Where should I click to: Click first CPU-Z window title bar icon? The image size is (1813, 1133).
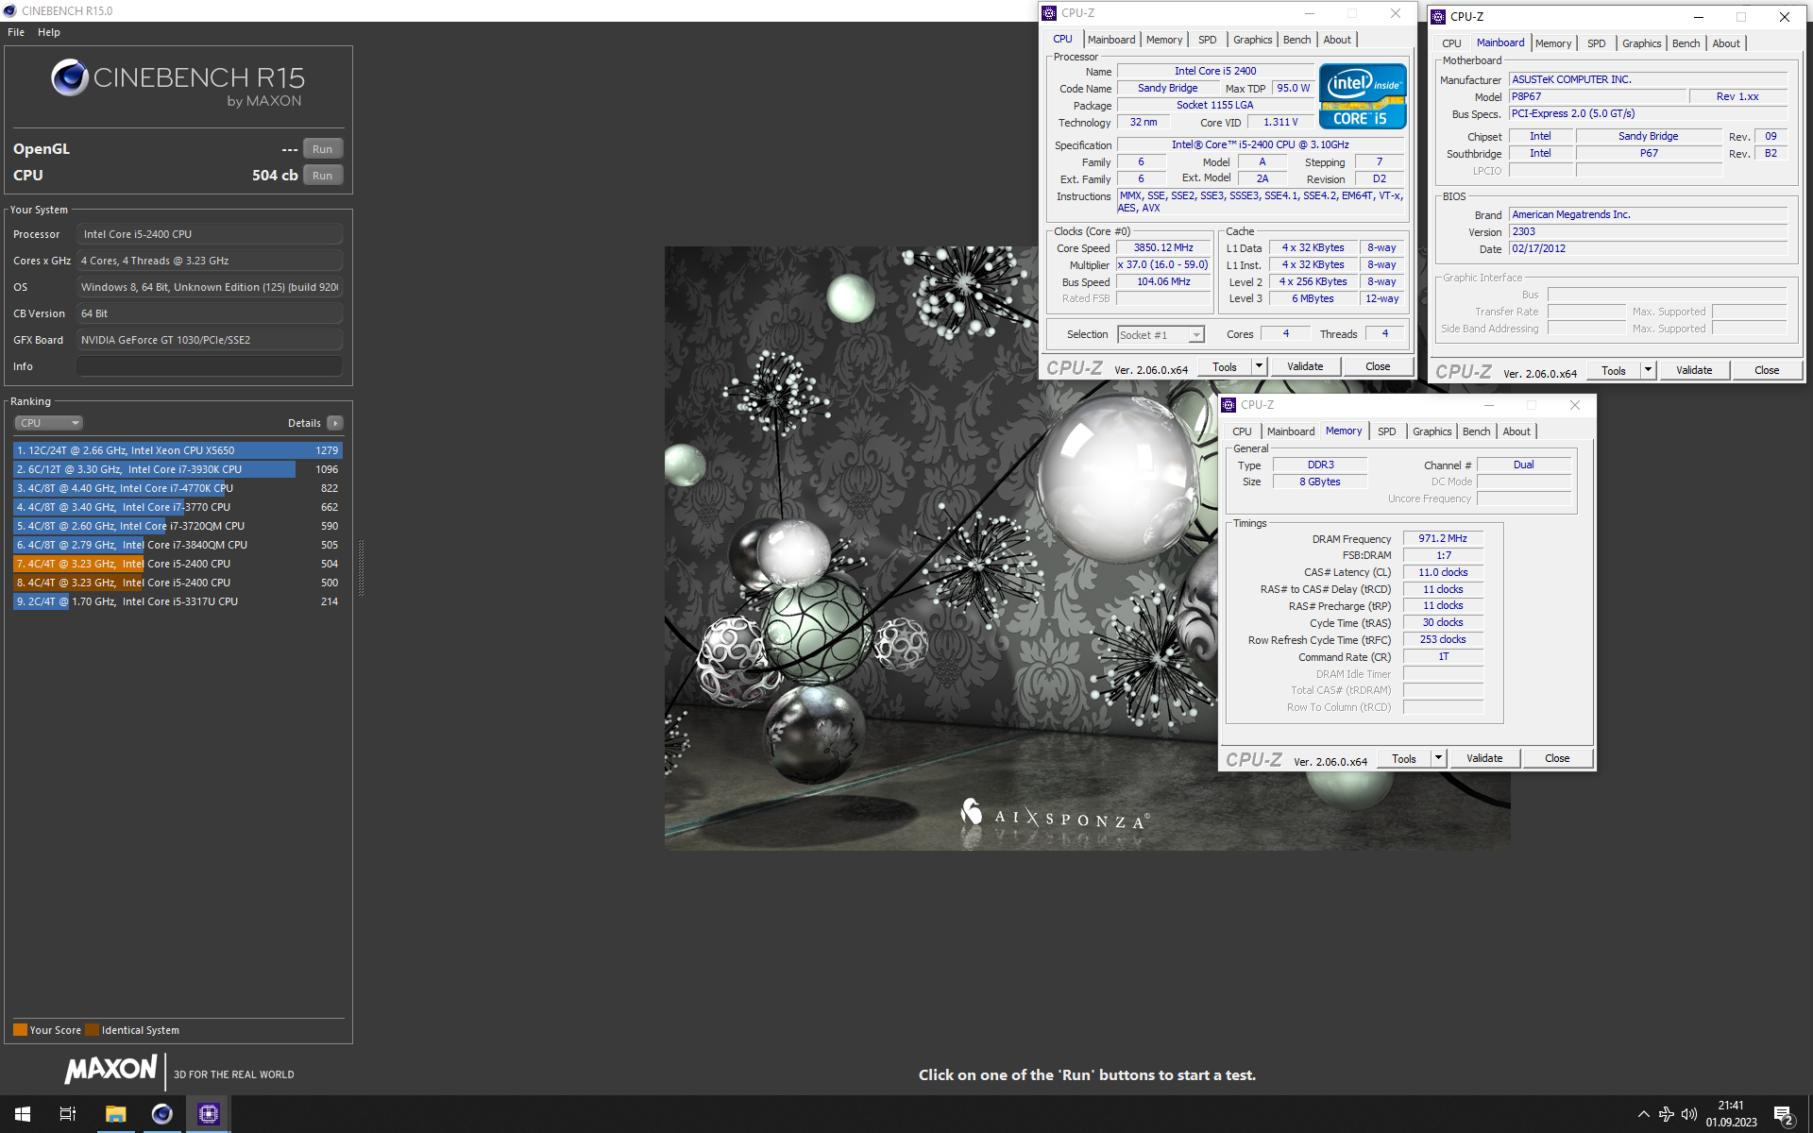(x=1049, y=13)
